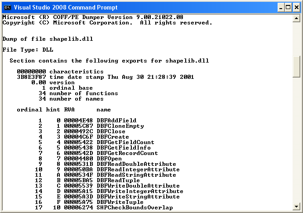Click the RVA value 0000531B
Image resolution: width=303 pixels, height=213 pixels.
pos(78,164)
